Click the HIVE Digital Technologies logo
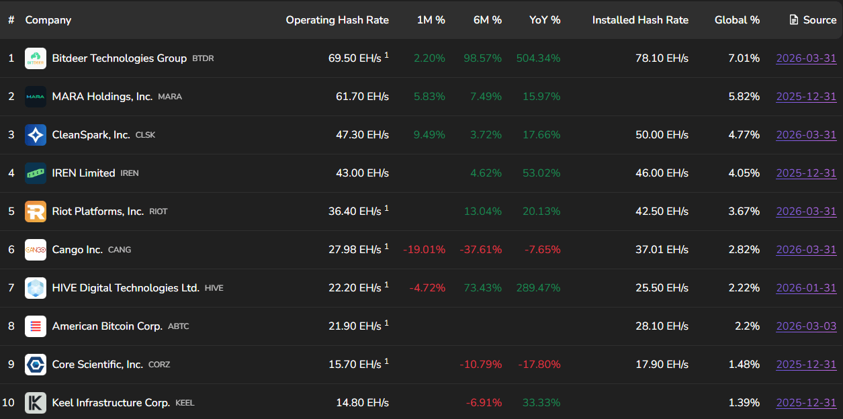The image size is (843, 419). 35,287
